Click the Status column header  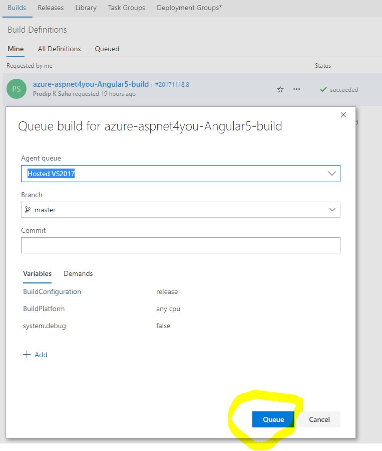323,66
